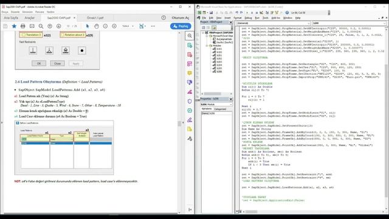The image size is (389, 219).
Task: Open the Insert menu in the VBA editor
Action: pyautogui.click(x=227, y=18)
